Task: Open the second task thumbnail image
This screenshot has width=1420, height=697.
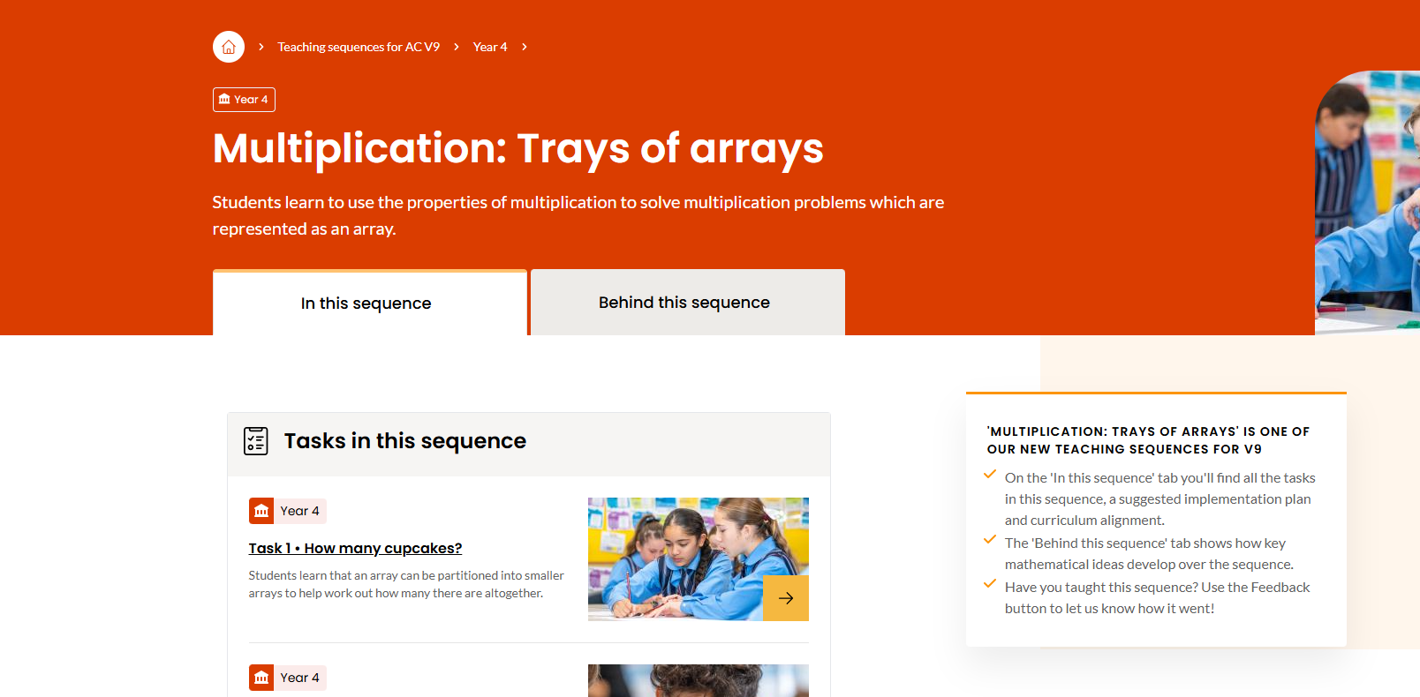Action: (x=699, y=680)
